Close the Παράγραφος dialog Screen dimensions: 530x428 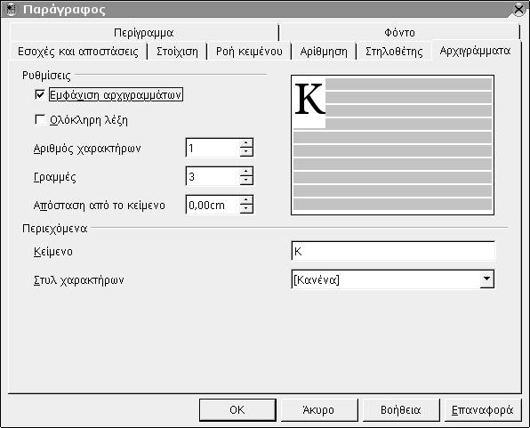coord(518,9)
